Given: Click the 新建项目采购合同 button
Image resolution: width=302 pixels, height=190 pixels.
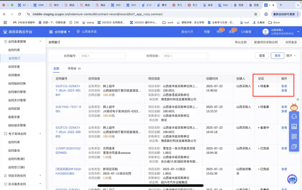Looking at the screenshot, I should [265, 42].
